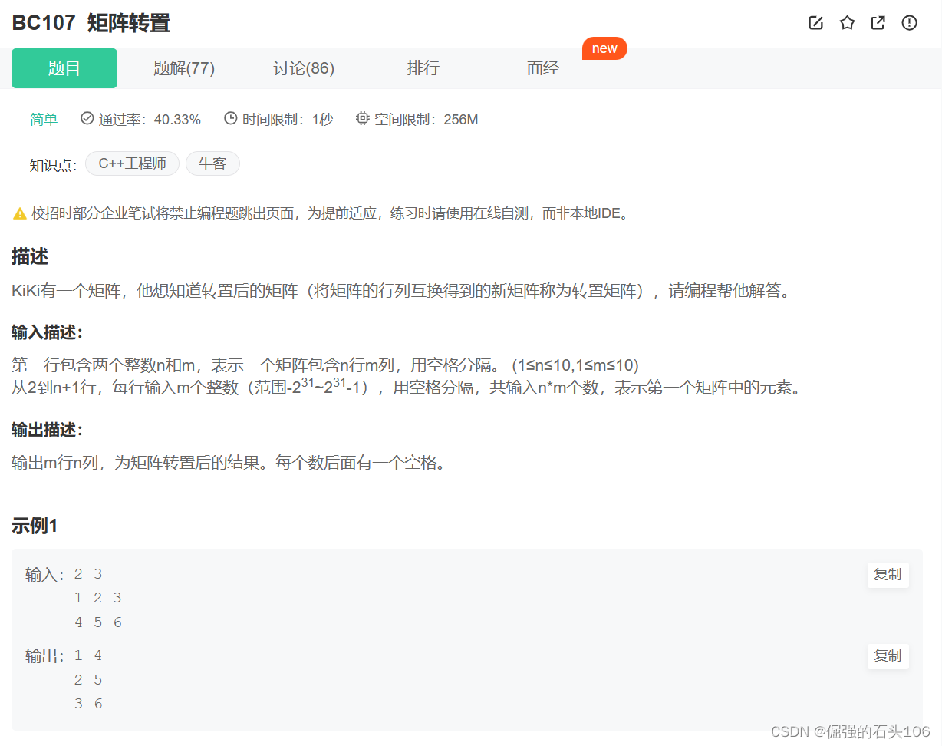
Task: Click input line '1 2 3'
Action: pyautogui.click(x=98, y=598)
